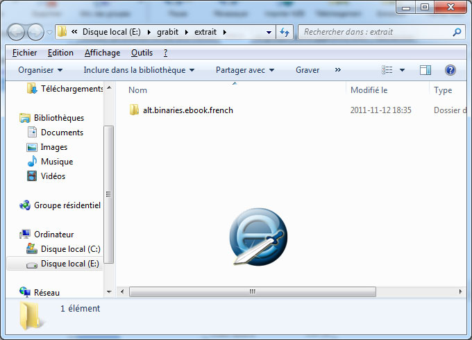Sort by the Modifié le column header

click(369, 90)
